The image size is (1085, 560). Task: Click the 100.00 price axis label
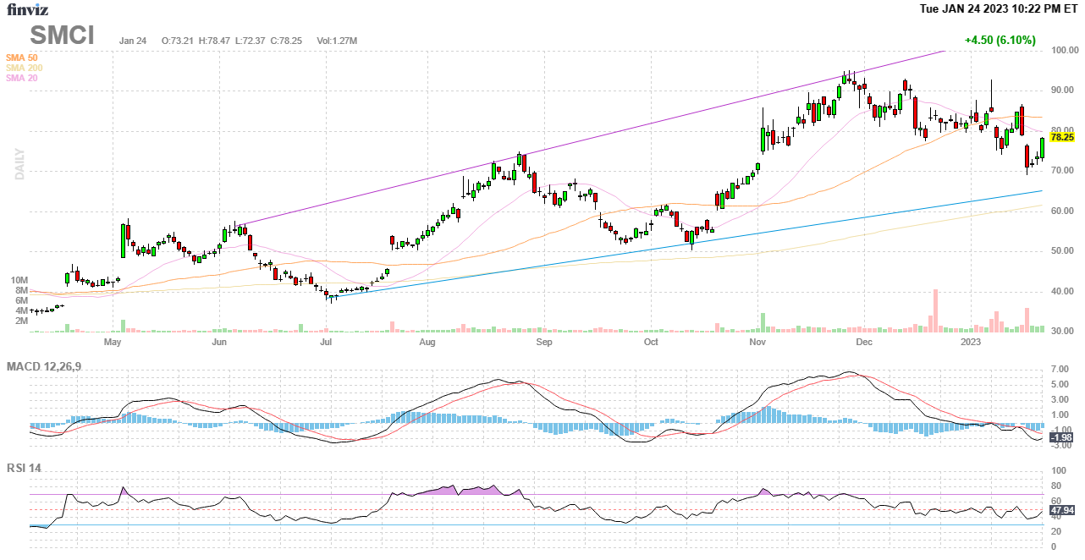pos(1064,51)
